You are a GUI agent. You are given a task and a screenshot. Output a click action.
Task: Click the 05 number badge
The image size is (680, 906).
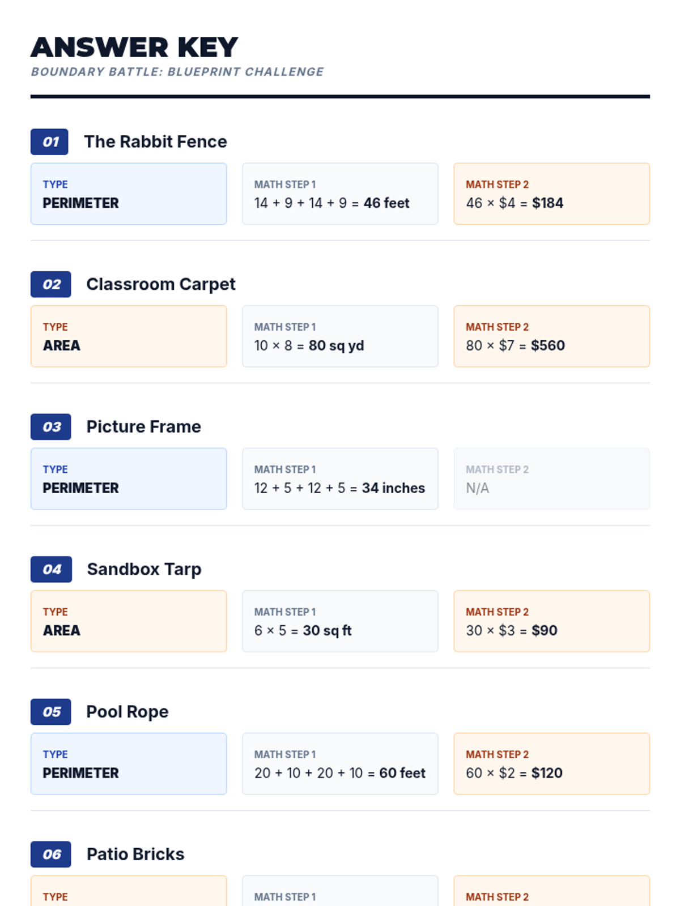click(x=51, y=712)
